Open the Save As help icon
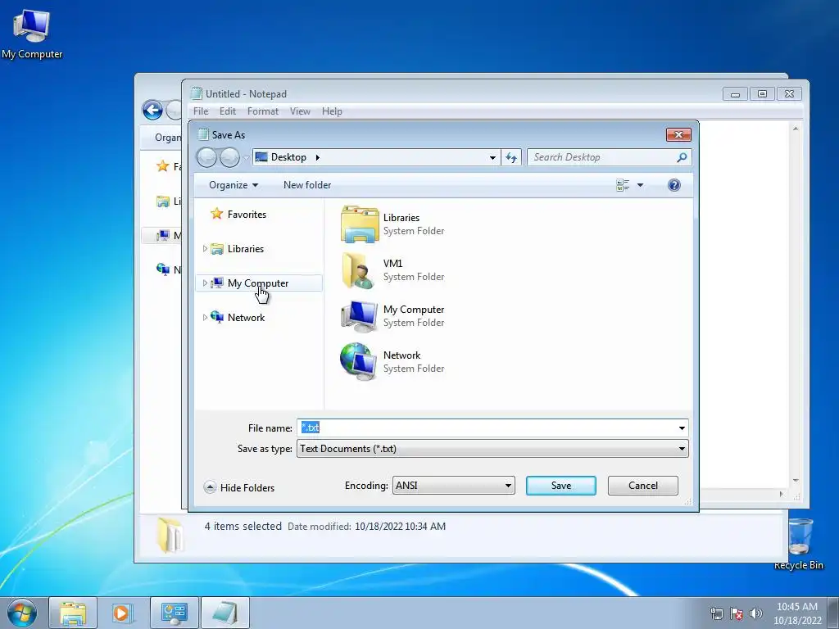The width and height of the screenshot is (839, 629). click(x=674, y=185)
